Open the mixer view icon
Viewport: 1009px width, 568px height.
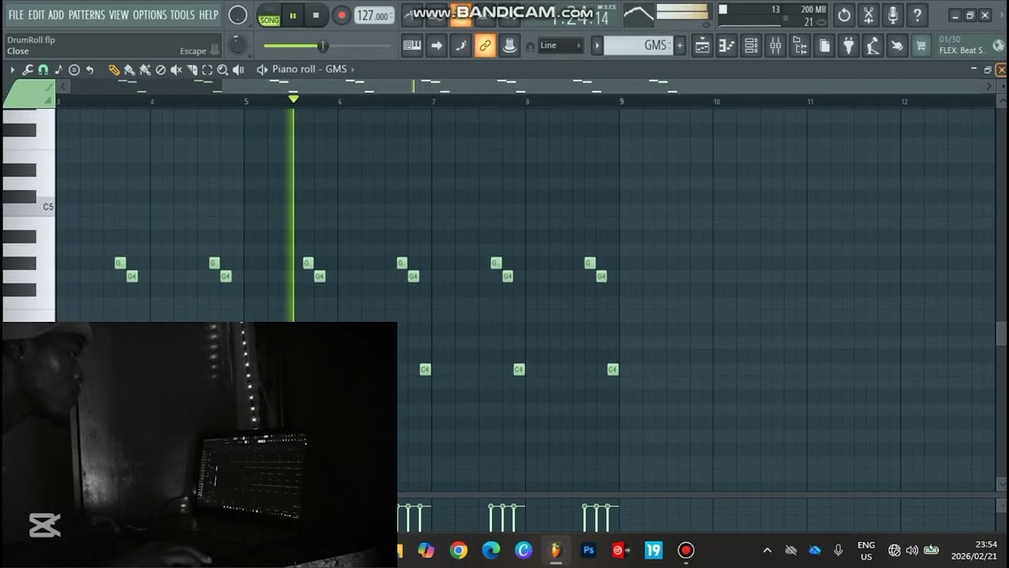pyautogui.click(x=776, y=46)
